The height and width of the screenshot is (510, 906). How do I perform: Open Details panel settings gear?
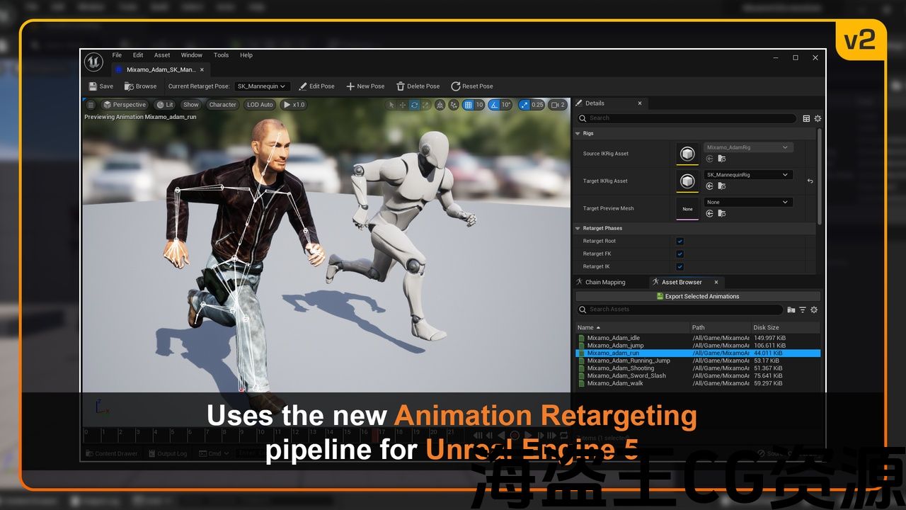click(x=818, y=118)
